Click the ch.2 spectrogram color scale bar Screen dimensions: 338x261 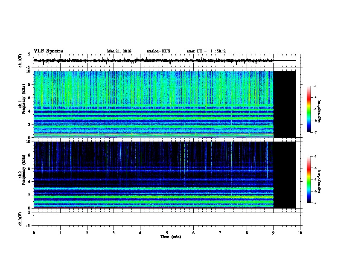309,180
